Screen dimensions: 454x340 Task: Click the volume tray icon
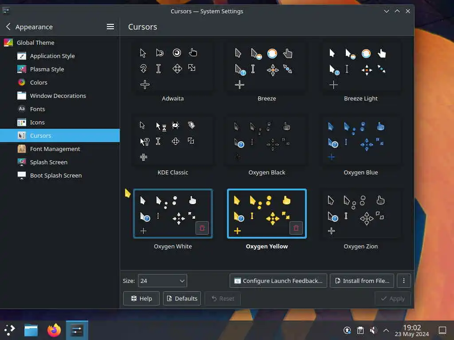pos(373,330)
